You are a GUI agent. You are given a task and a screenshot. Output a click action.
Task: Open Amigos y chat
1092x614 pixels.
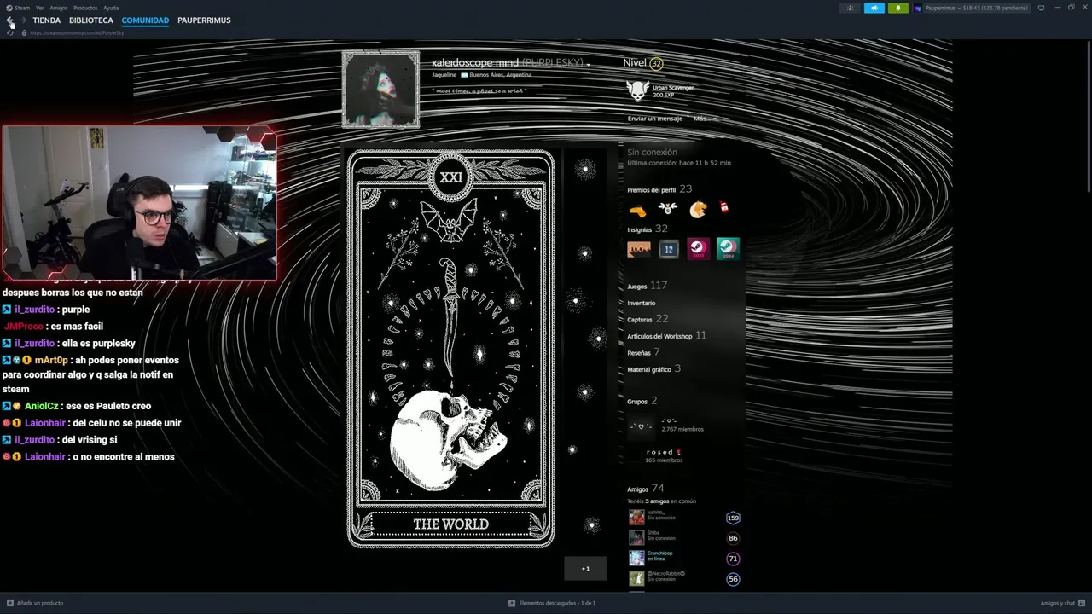coord(1061,603)
